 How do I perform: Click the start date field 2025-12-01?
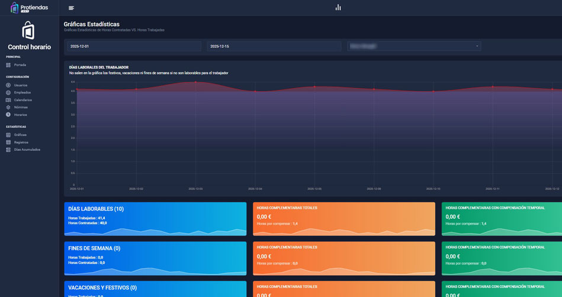point(134,46)
